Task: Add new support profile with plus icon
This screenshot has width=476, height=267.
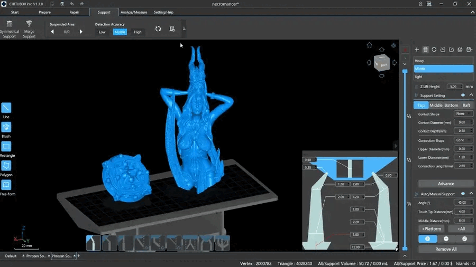Action: [x=417, y=50]
